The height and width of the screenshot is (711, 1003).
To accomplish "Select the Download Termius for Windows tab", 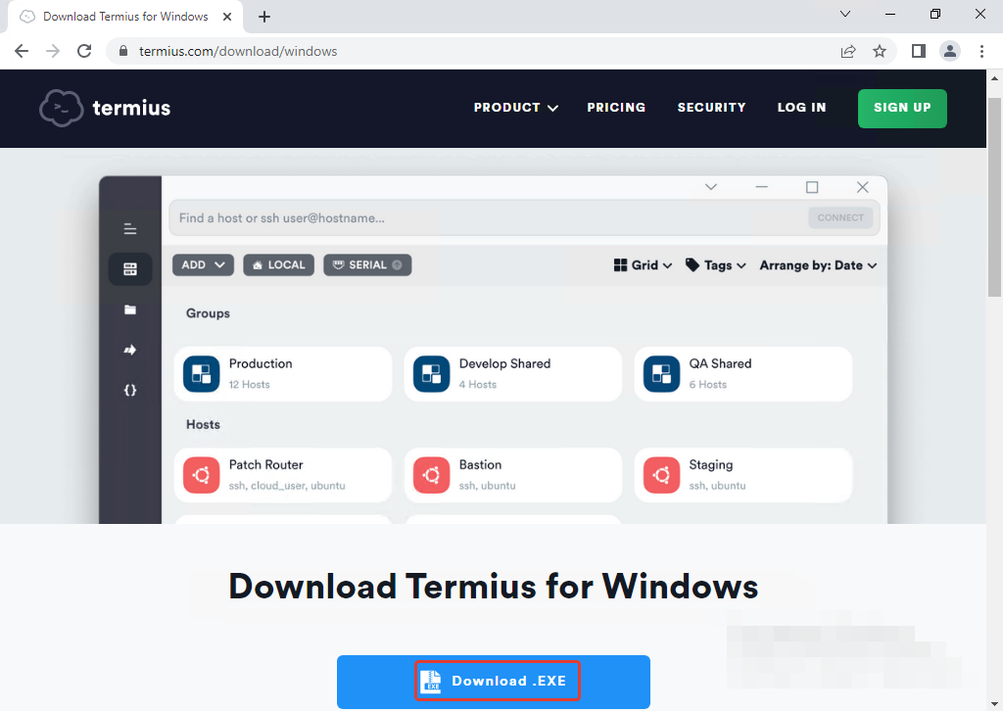I will pos(125,16).
